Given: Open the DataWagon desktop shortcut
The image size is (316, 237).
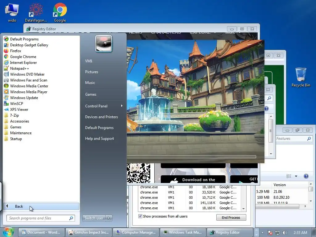Looking at the screenshot, I should point(36,12).
